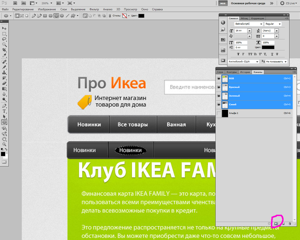The image size is (300, 240).
Task: Open the Файл menu
Action: coord(5,9)
